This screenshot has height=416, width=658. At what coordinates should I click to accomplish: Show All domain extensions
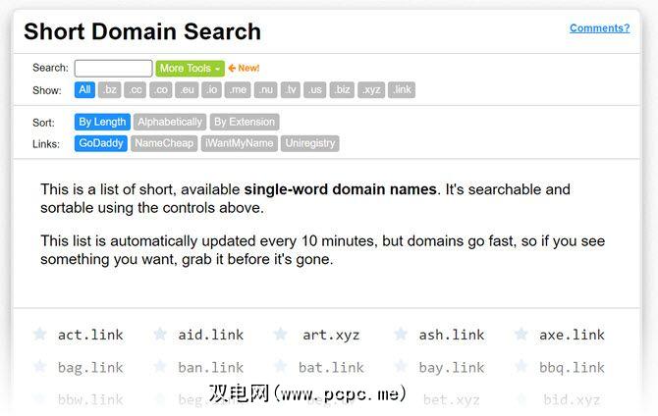coord(84,90)
